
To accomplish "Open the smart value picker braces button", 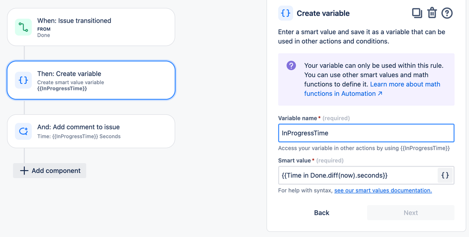I will 446,175.
